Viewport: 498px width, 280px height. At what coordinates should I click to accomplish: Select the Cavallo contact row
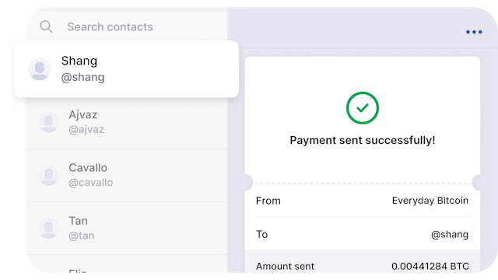[126, 175]
